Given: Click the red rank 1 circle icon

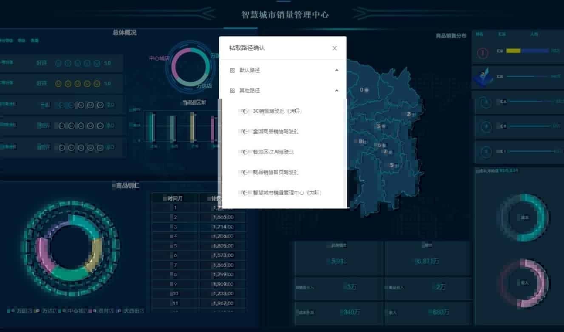Looking at the screenshot, I should coord(483,53).
